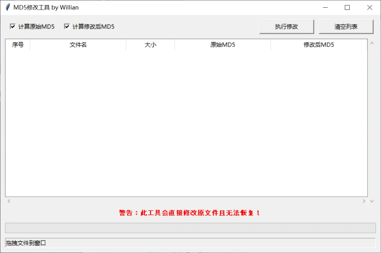This screenshot has height=253, width=381.
Task: Click the right arrow of the horizontal scrollbar
Action: pos(365,201)
